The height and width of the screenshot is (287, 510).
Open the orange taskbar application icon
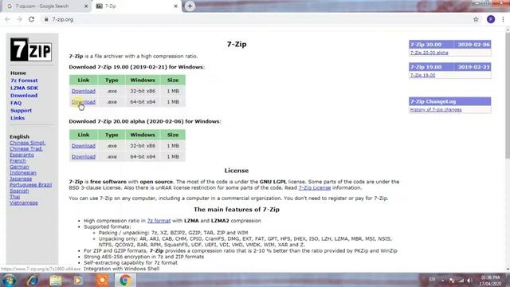click(x=102, y=280)
